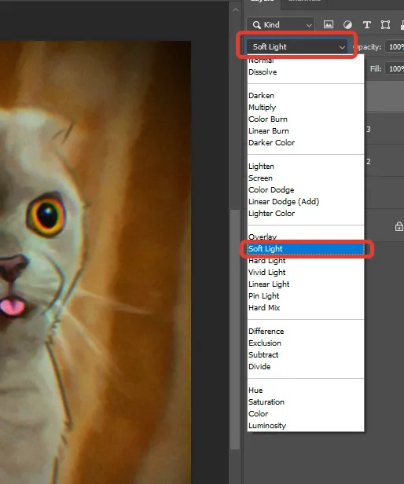Click the pixel layer filter icon
The width and height of the screenshot is (404, 484).
[328, 24]
